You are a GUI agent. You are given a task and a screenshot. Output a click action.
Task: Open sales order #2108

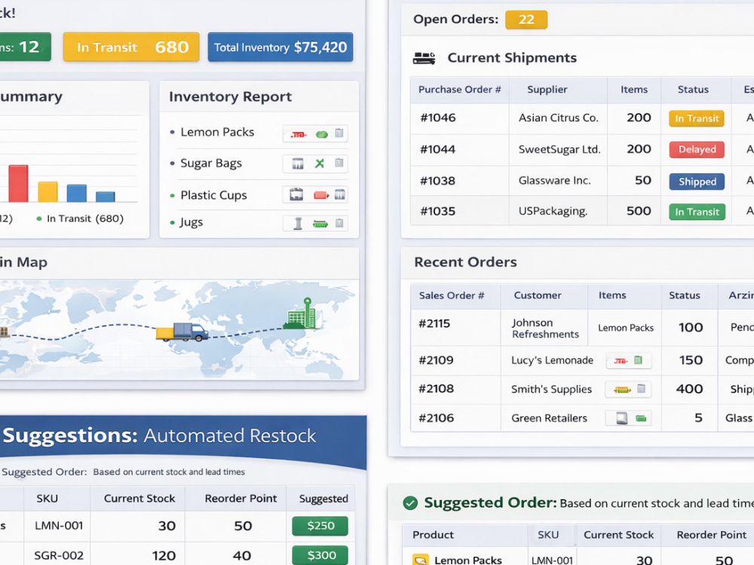pos(436,389)
